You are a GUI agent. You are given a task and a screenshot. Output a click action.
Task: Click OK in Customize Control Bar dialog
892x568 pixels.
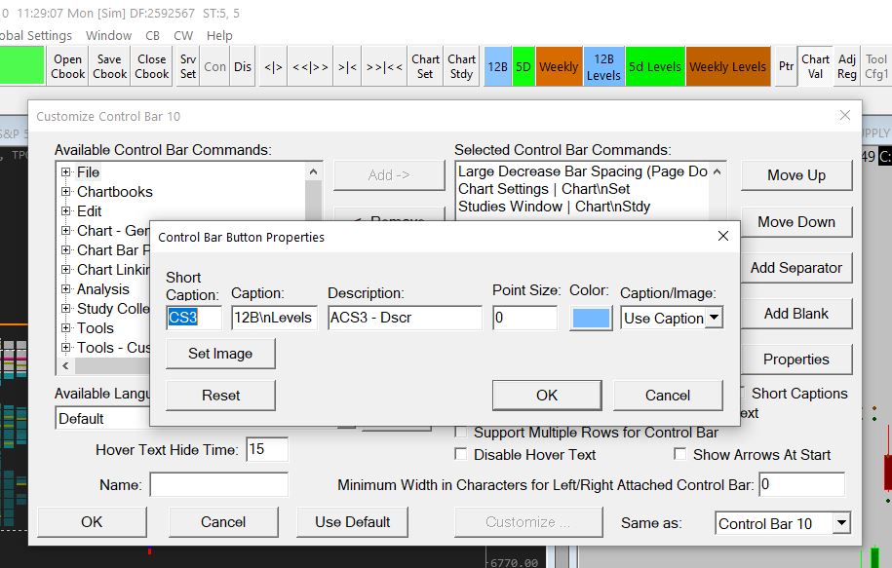92,522
